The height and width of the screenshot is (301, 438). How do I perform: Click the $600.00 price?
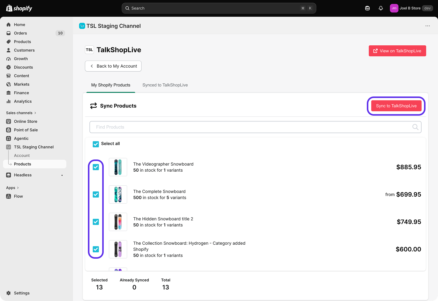pos(408,249)
